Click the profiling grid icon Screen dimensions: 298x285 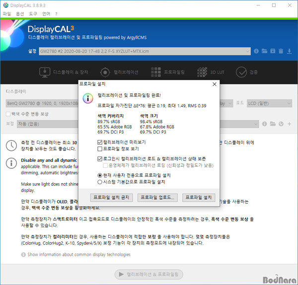(156, 72)
